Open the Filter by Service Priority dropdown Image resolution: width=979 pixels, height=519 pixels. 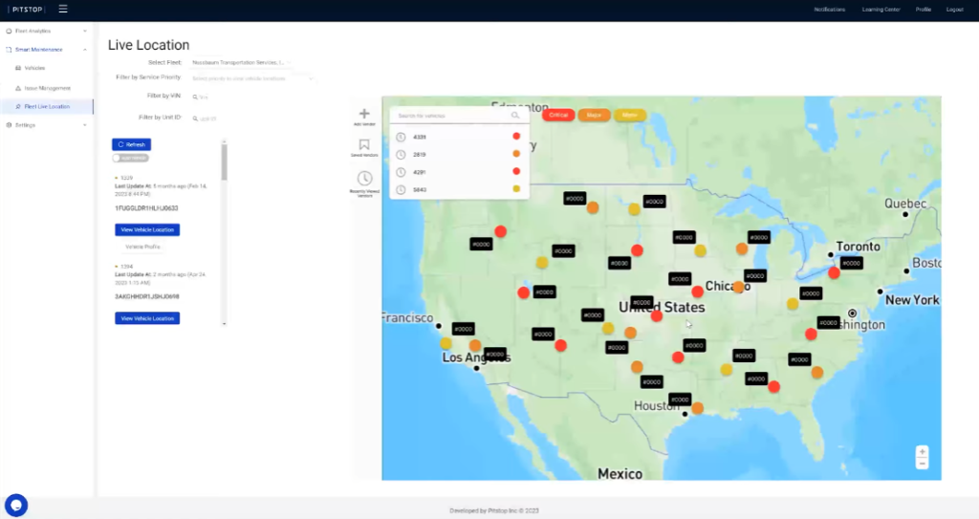point(251,77)
